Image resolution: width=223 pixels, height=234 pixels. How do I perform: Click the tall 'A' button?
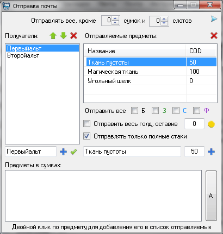click(x=211, y=195)
